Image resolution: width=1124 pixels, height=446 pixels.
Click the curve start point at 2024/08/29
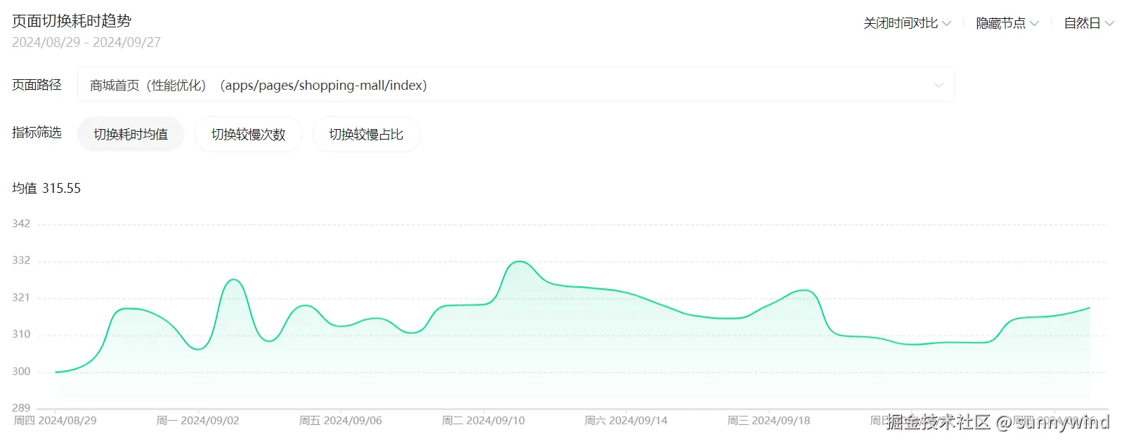tap(56, 372)
